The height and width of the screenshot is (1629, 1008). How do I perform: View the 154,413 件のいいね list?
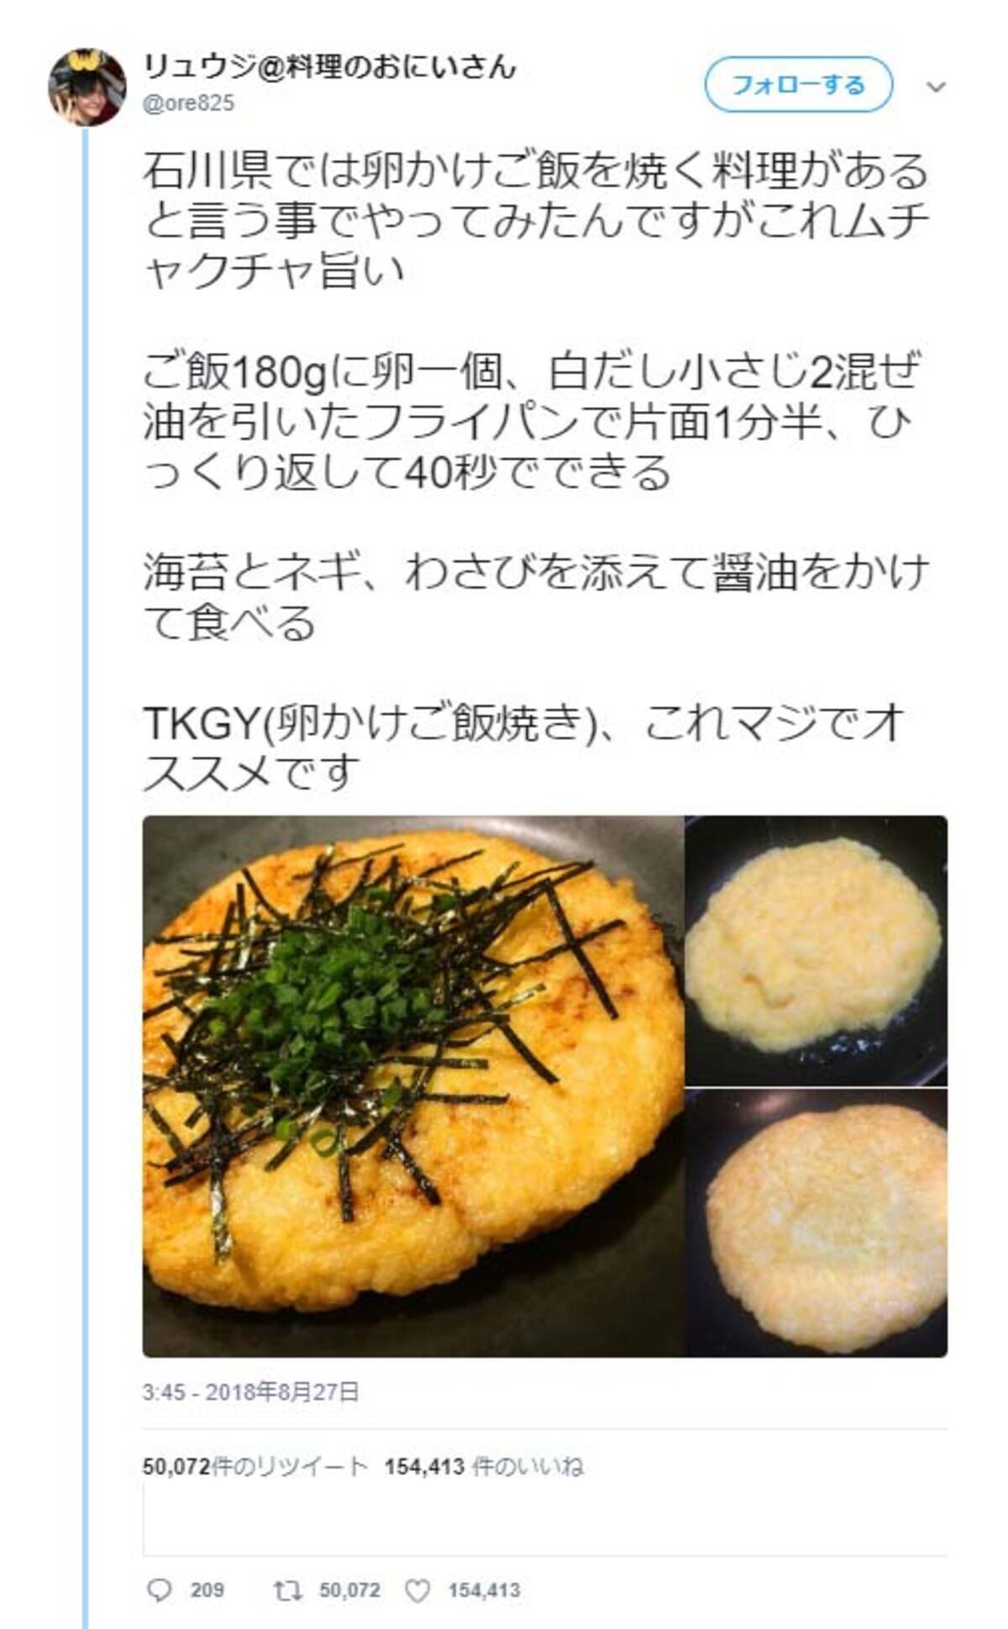click(x=484, y=1466)
